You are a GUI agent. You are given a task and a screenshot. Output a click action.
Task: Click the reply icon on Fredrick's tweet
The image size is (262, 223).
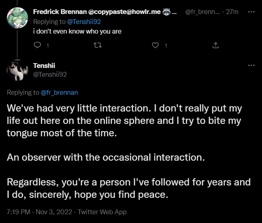tap(38, 45)
